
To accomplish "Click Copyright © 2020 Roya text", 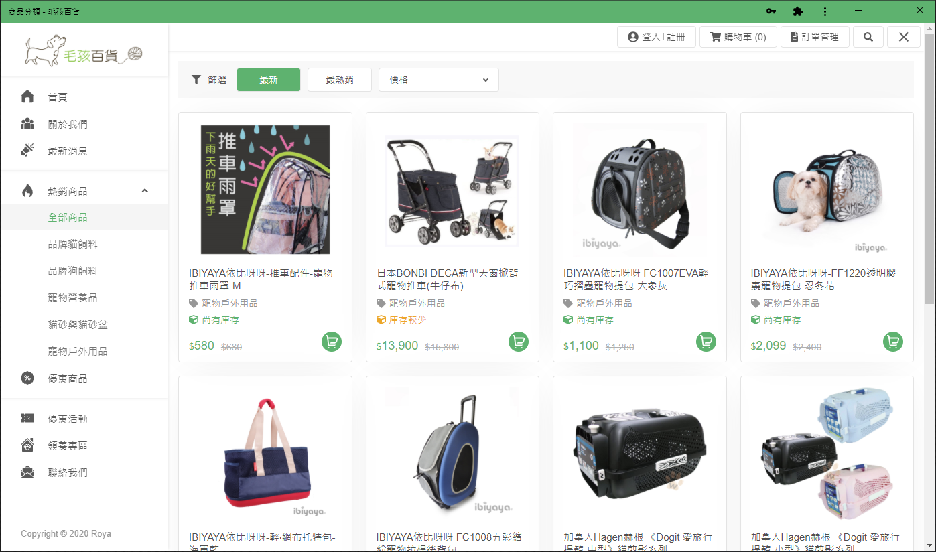I will click(66, 534).
